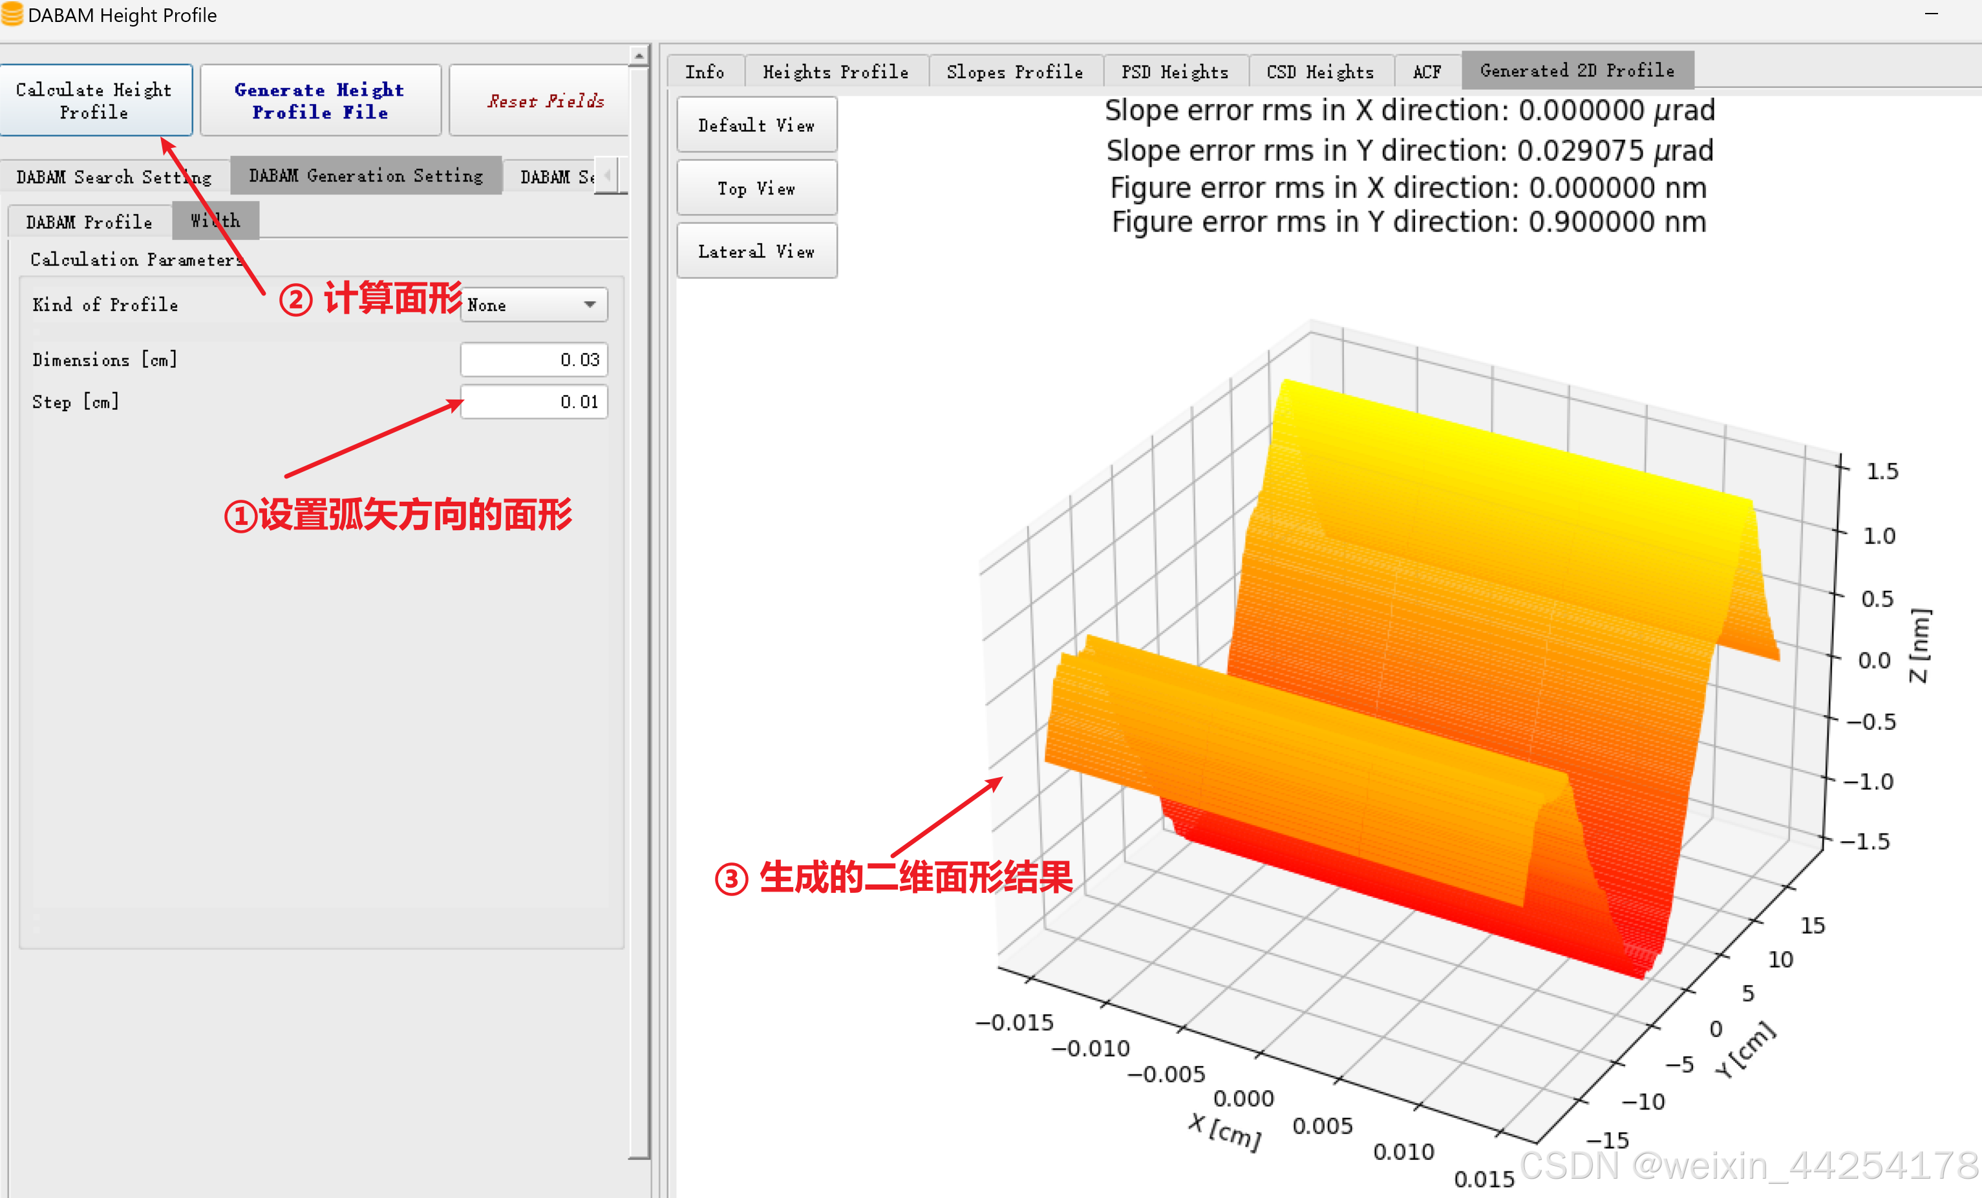1982x1198 pixels.
Task: Click the Reset Fields button
Action: [x=544, y=101]
